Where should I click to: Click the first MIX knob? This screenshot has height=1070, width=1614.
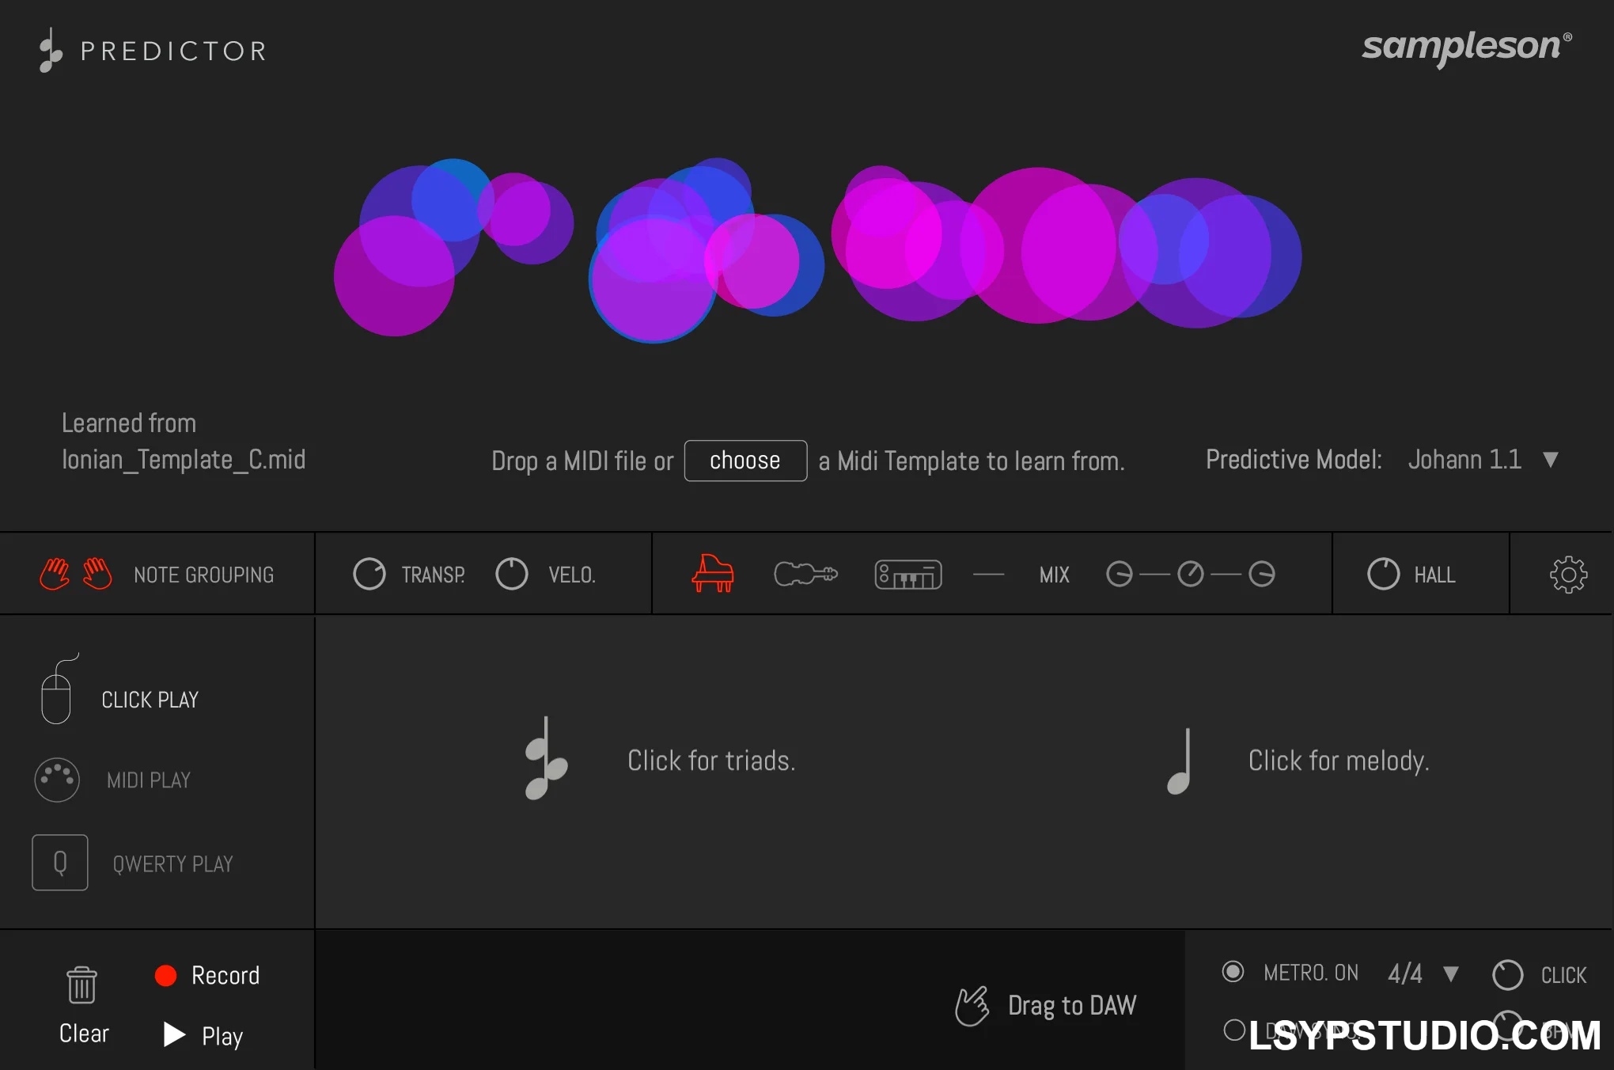[1120, 574]
